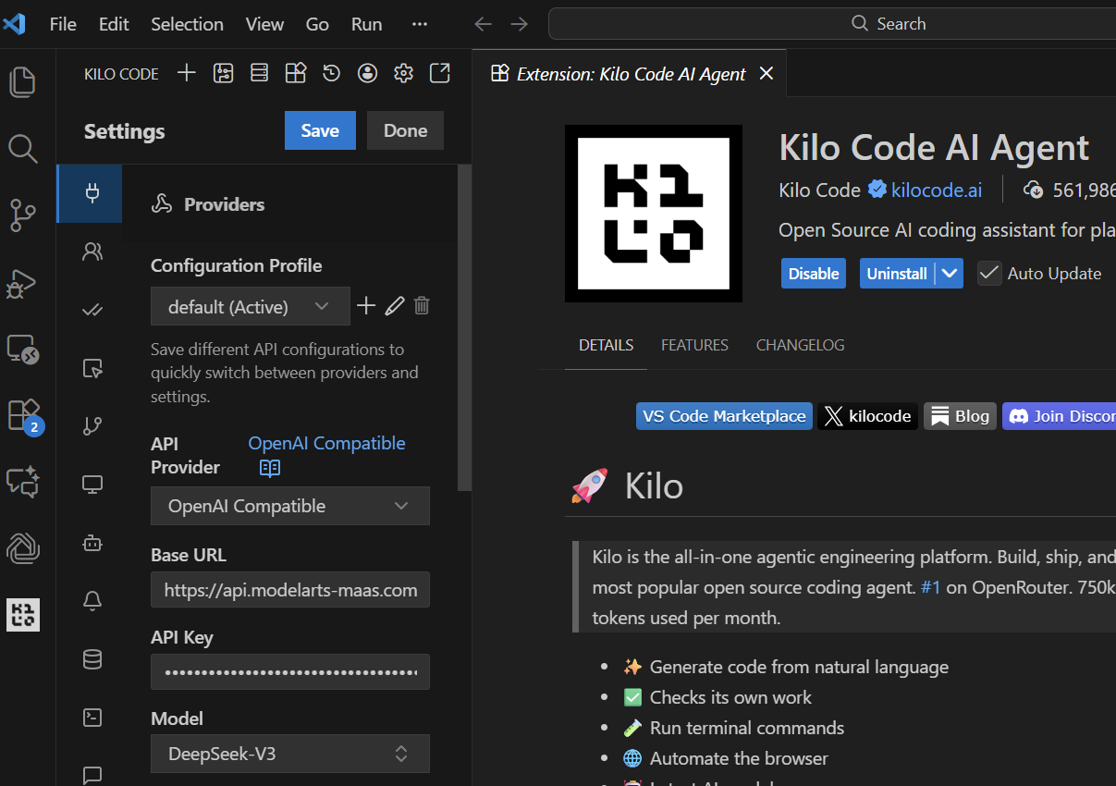Click the Save settings button
Image resolution: width=1116 pixels, height=786 pixels.
point(320,131)
